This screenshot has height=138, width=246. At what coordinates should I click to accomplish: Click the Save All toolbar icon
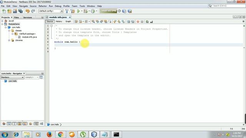pyautogui.click(x=20, y=11)
